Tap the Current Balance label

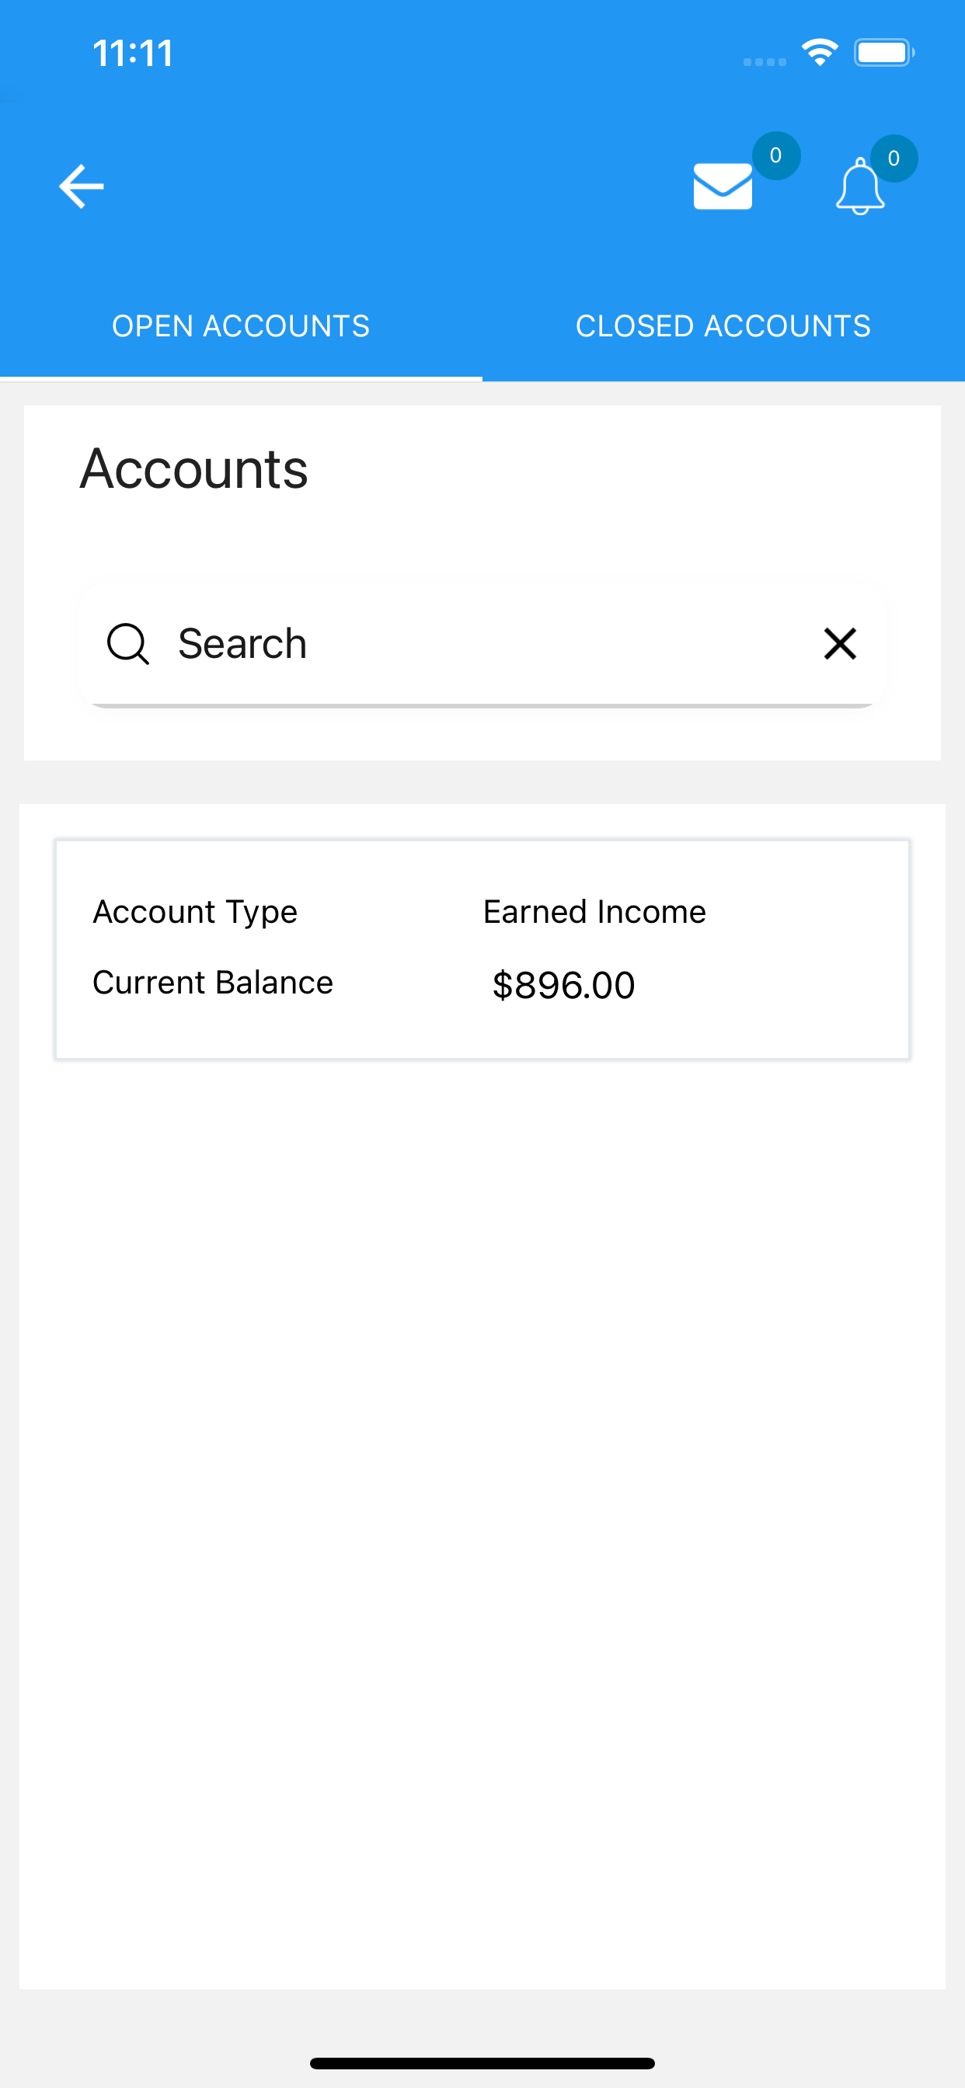point(212,983)
